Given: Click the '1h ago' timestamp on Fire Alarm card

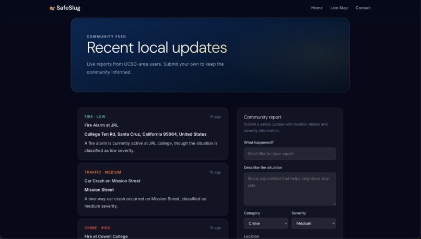Looking at the screenshot, I should [215, 117].
